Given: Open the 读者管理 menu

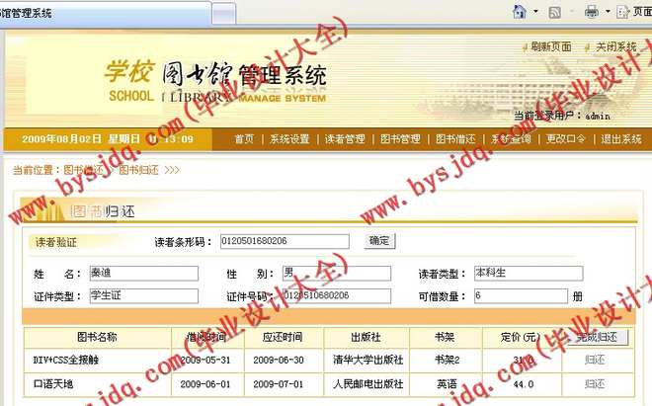Looking at the screenshot, I should [x=345, y=139].
